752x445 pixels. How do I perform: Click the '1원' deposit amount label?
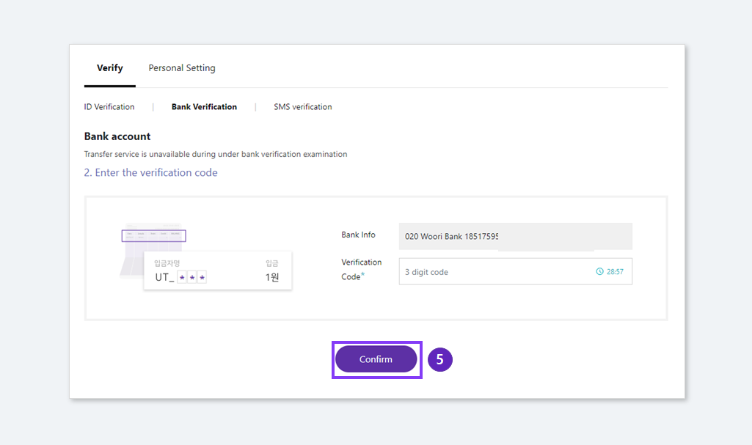[273, 276]
